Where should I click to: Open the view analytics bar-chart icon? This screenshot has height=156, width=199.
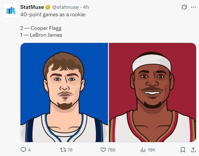[x=143, y=150]
